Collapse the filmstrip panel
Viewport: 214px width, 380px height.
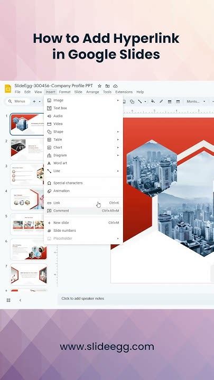coord(20,300)
